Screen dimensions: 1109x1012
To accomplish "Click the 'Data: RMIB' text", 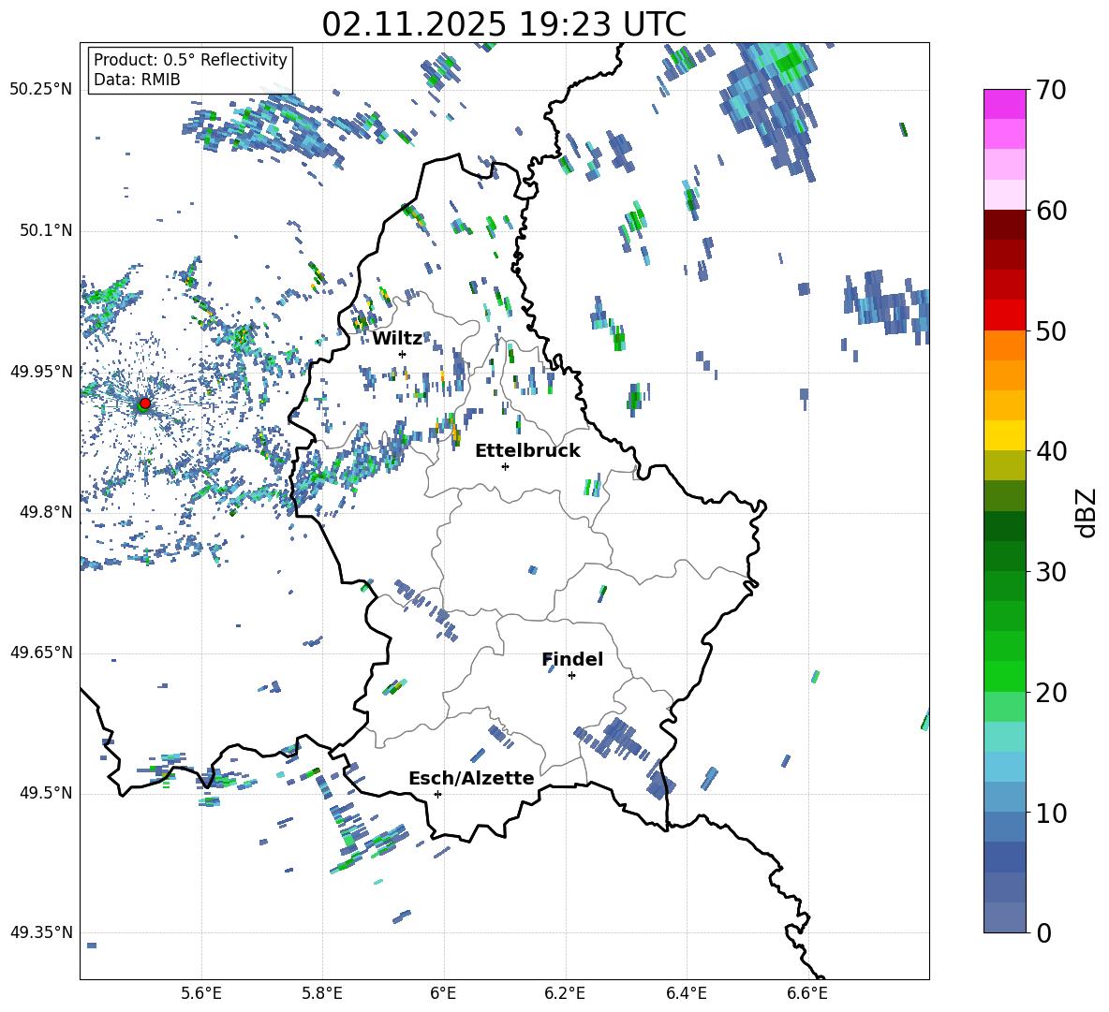I will pos(137,80).
